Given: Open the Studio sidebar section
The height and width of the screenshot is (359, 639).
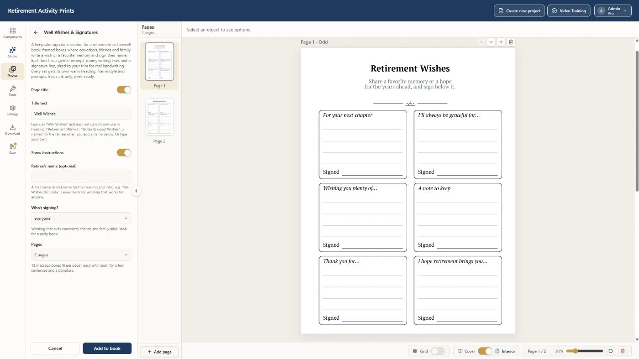Looking at the screenshot, I should (12, 52).
